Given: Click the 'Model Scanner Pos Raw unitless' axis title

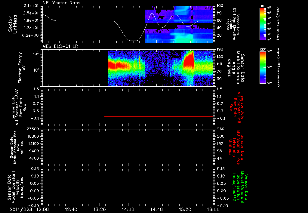Looking at the screenshot, I should click(16, 147).
